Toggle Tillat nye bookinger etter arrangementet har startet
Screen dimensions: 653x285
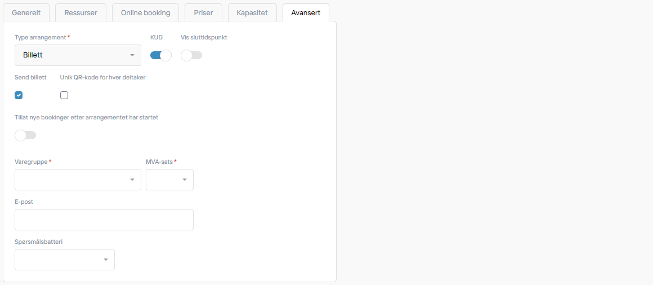point(25,135)
